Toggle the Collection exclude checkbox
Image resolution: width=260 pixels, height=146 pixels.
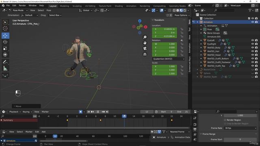point(249,18)
